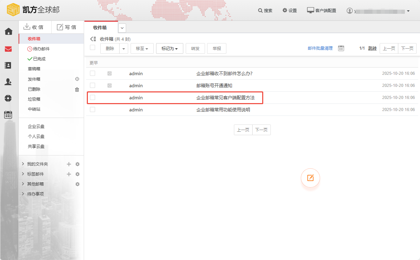Screen dimensions: 420x260
Task: Open the 邮件批量清理 link
Action: tap(320, 48)
